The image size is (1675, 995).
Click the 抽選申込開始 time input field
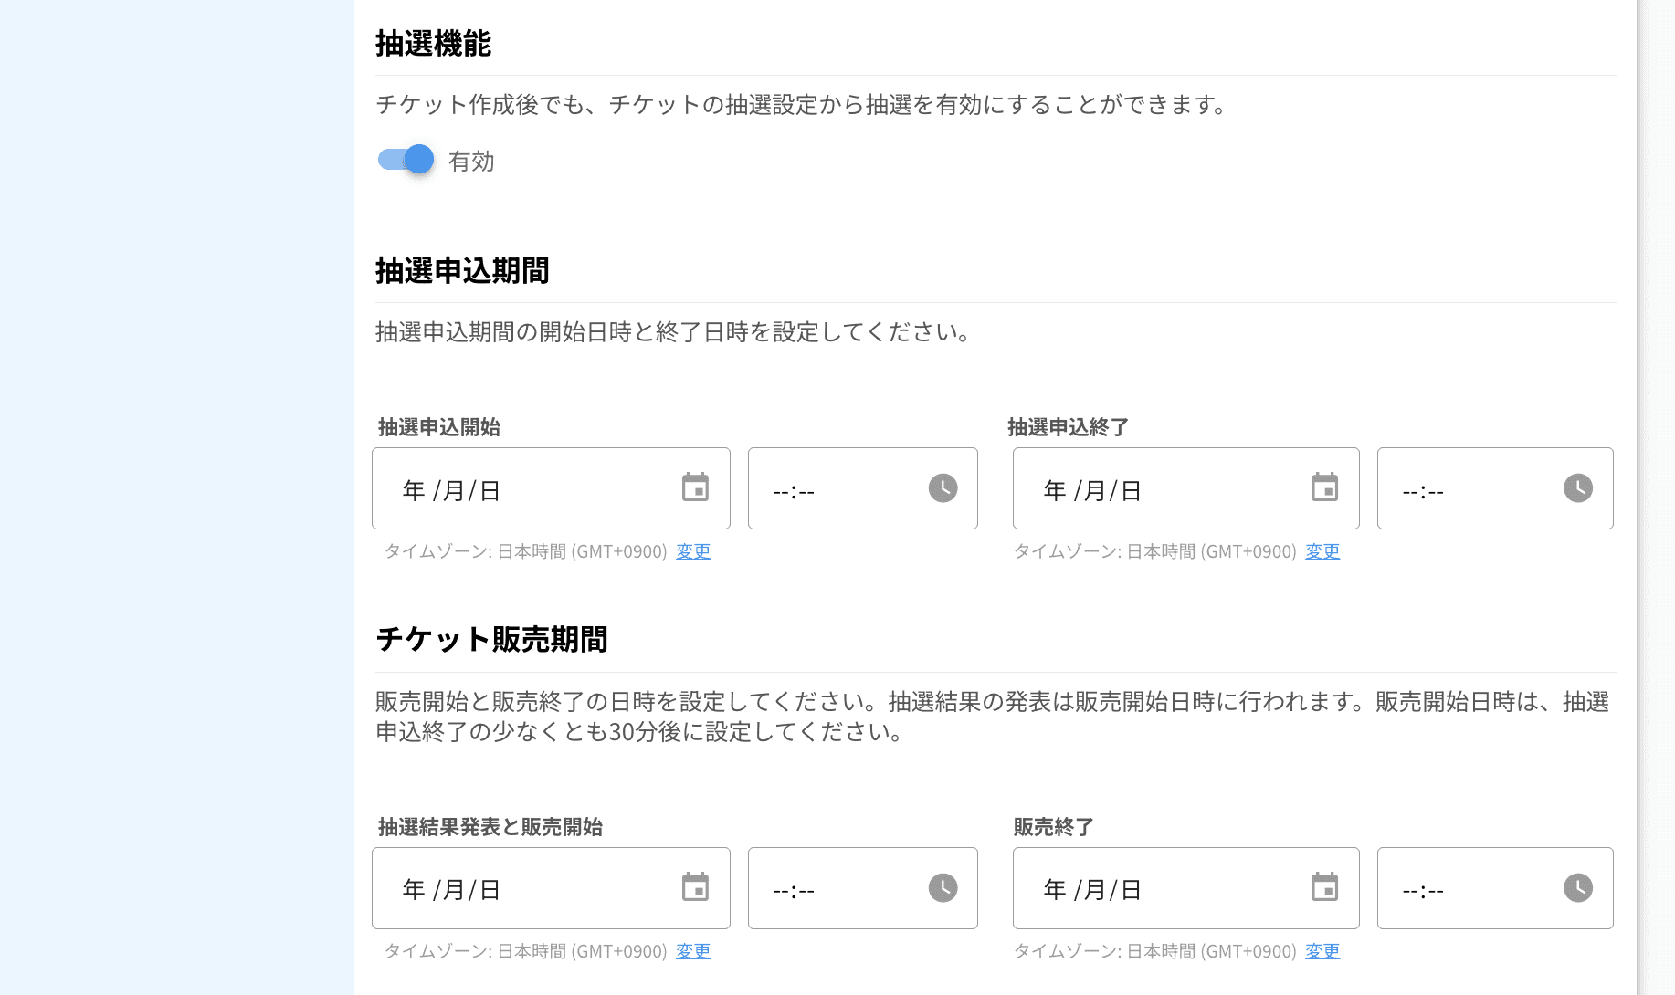[x=831, y=488]
